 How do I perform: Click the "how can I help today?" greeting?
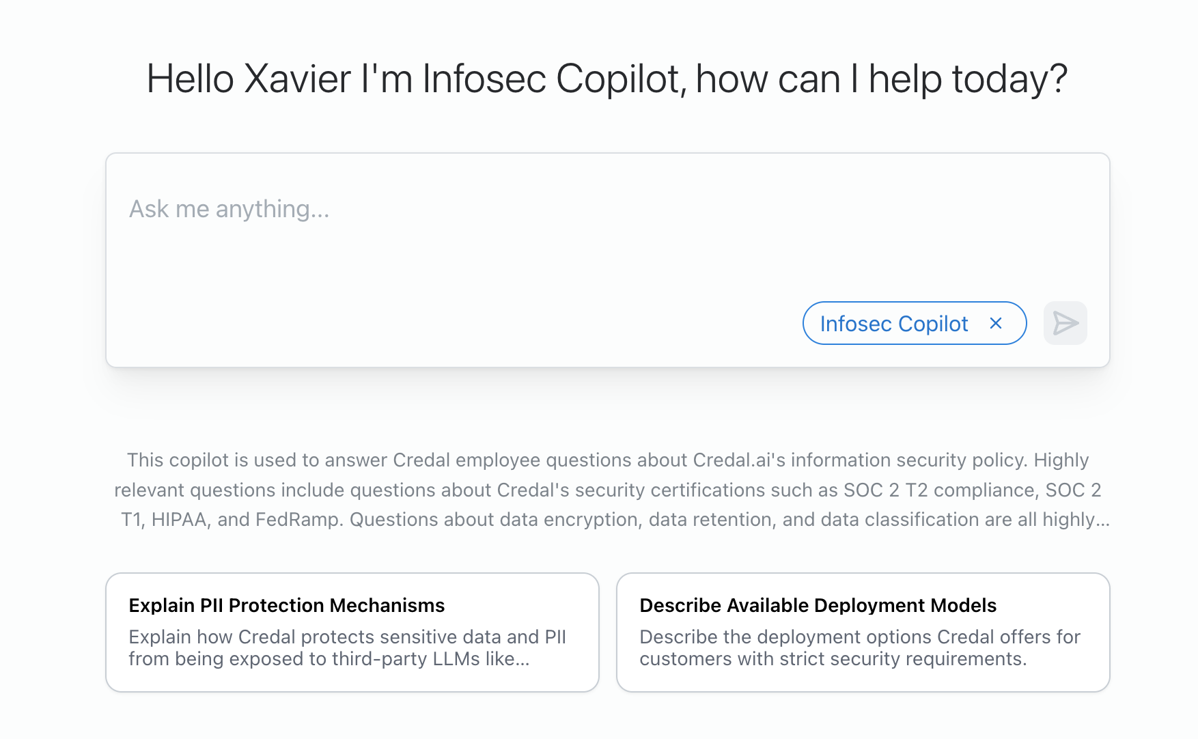(881, 79)
